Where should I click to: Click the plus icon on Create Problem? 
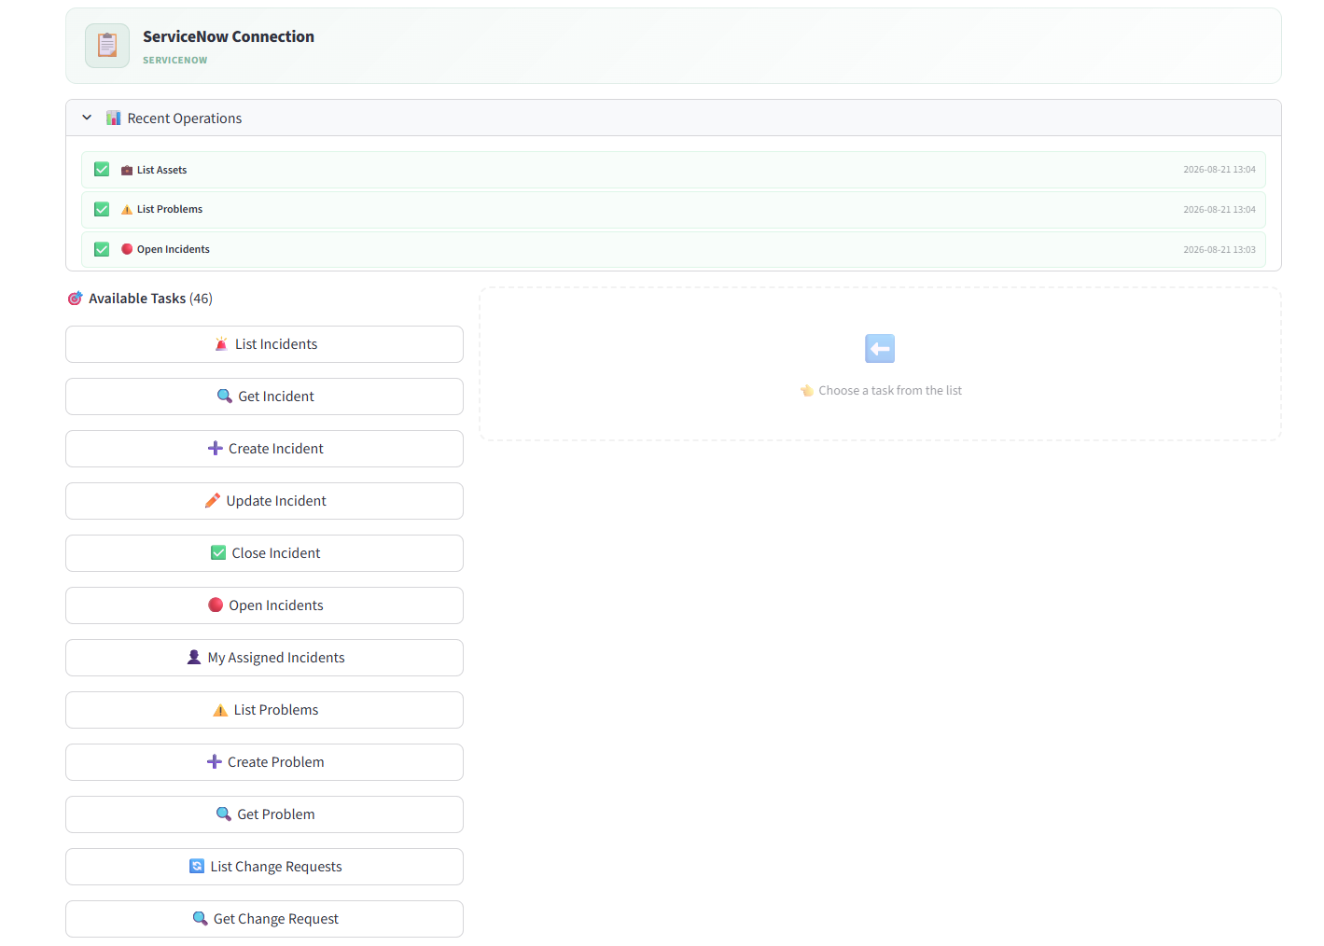[215, 762]
